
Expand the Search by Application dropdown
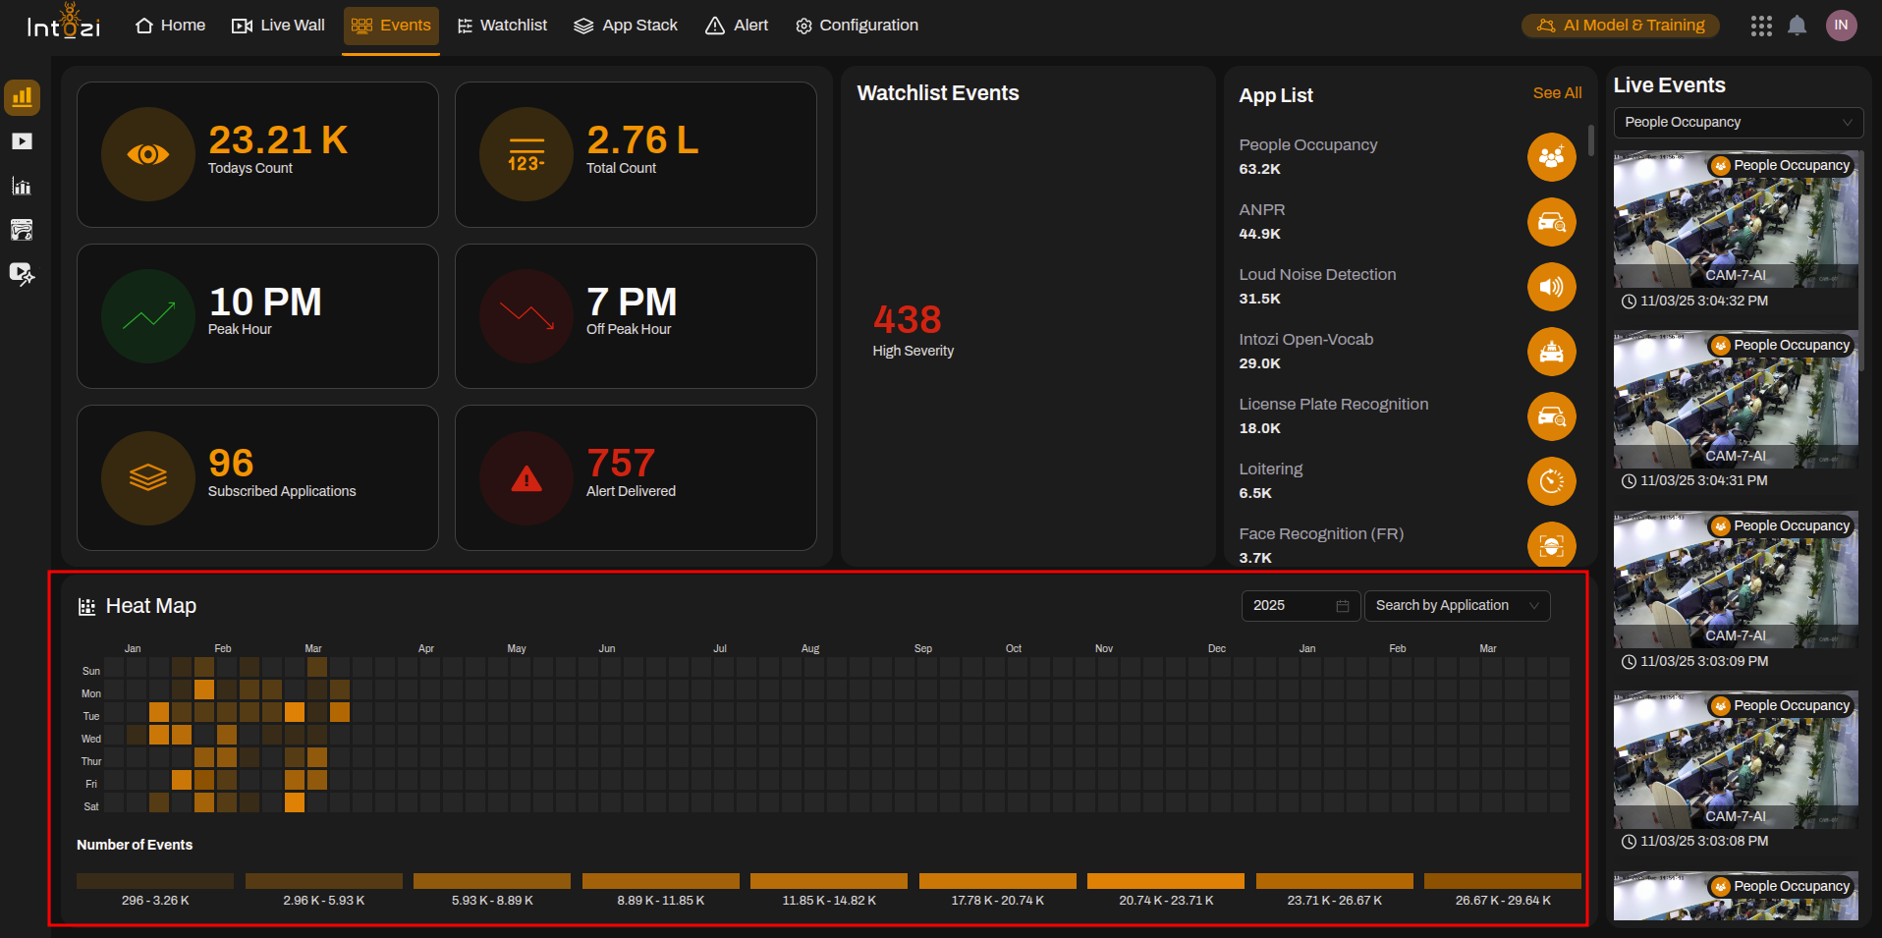[1457, 605]
